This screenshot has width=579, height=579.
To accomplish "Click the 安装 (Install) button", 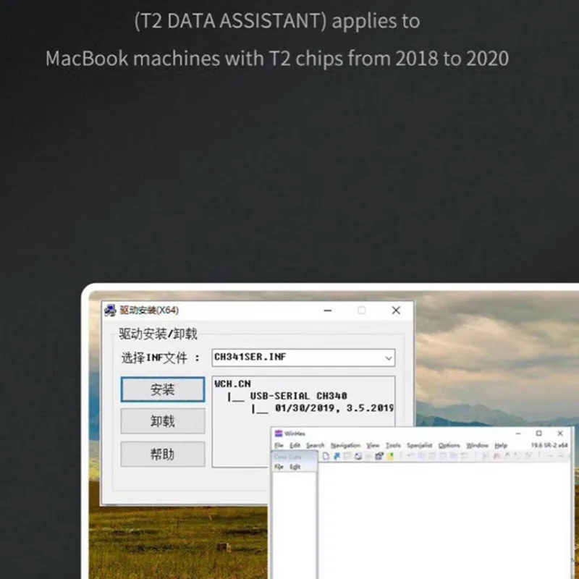I will click(162, 389).
